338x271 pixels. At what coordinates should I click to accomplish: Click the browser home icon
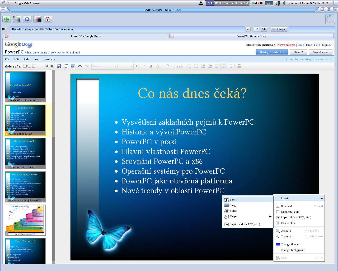[x=48, y=19]
